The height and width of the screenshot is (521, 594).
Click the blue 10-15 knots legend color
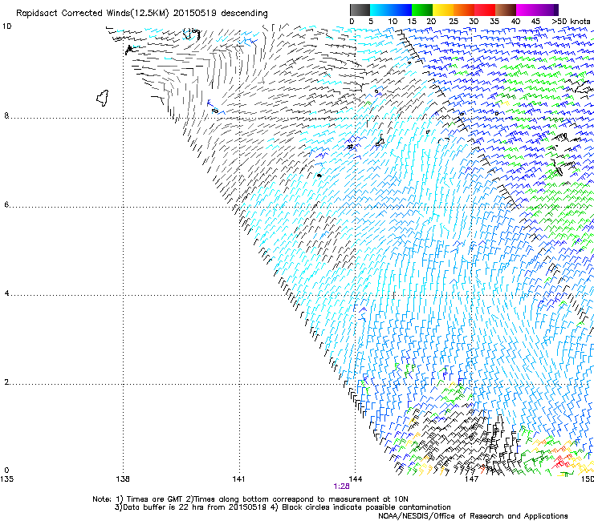point(401,10)
